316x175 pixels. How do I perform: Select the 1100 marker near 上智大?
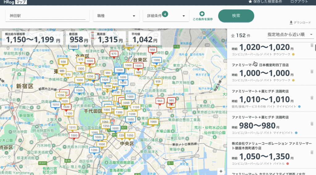[69, 113]
